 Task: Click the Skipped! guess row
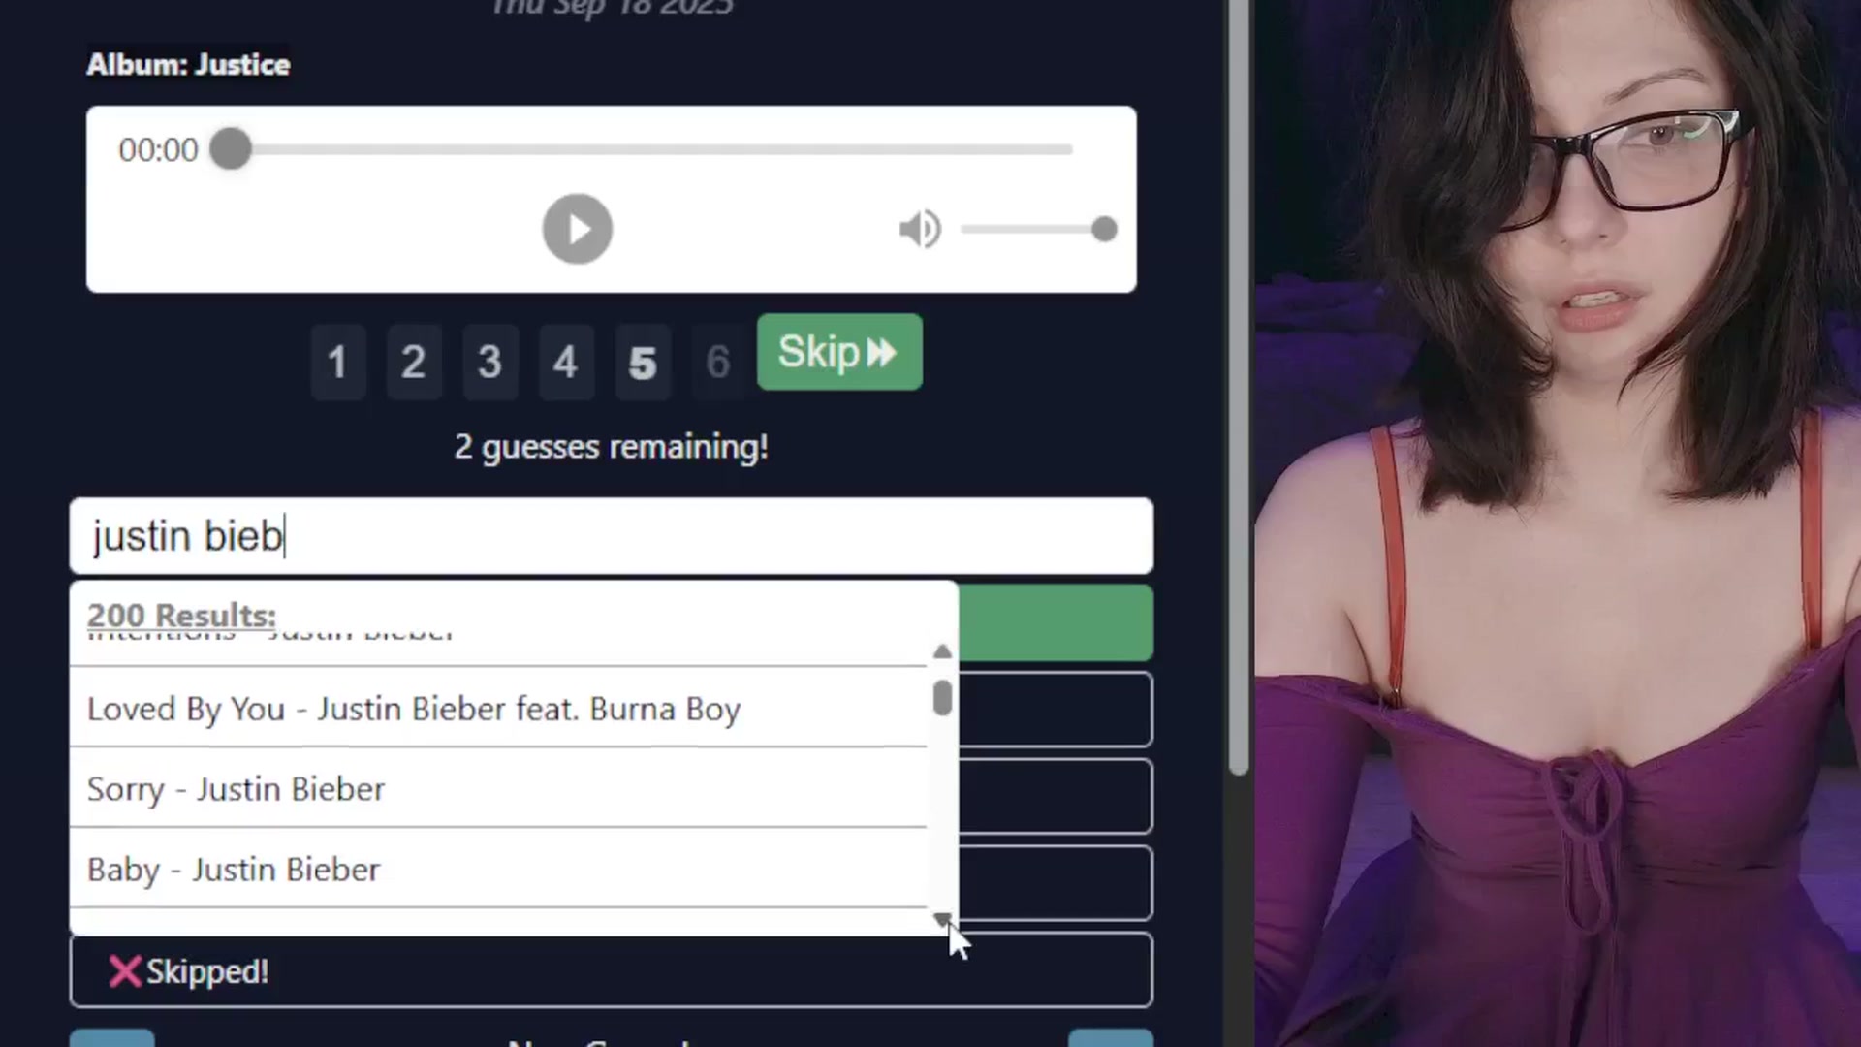pos(612,970)
